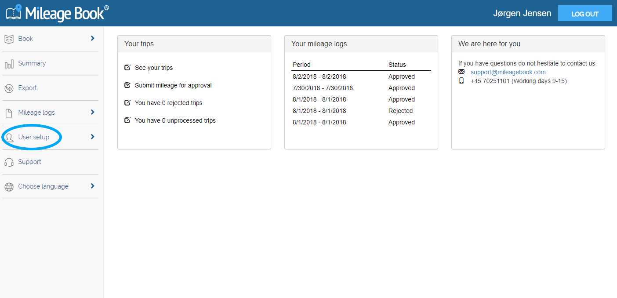The width and height of the screenshot is (617, 298).
Task: Click the phone icon in support card
Action: 461,81
